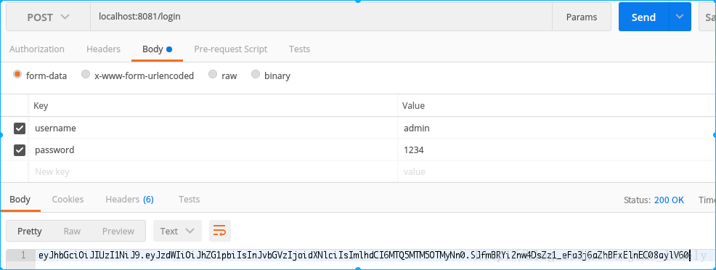Open the Send button dropdown arrow

tap(680, 17)
